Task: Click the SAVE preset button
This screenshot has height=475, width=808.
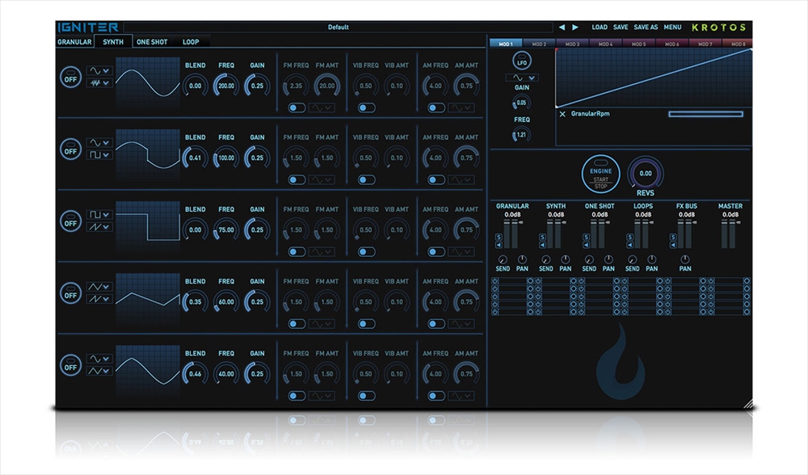Action: [621, 27]
